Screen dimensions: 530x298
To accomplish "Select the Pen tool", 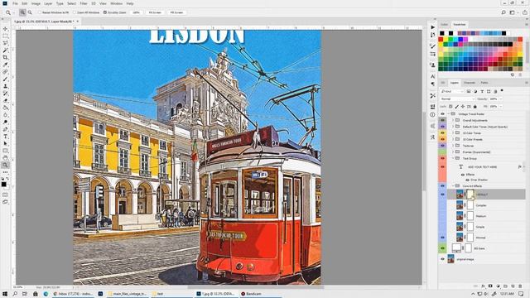I will click(5, 129).
